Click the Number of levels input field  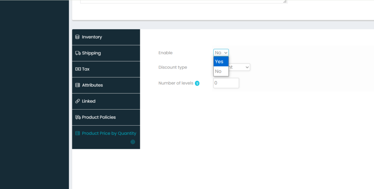coord(226,83)
